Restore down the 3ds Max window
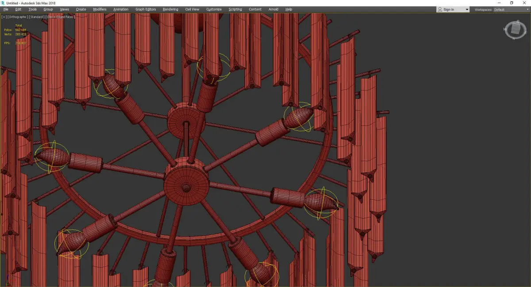 [x=512, y=3]
